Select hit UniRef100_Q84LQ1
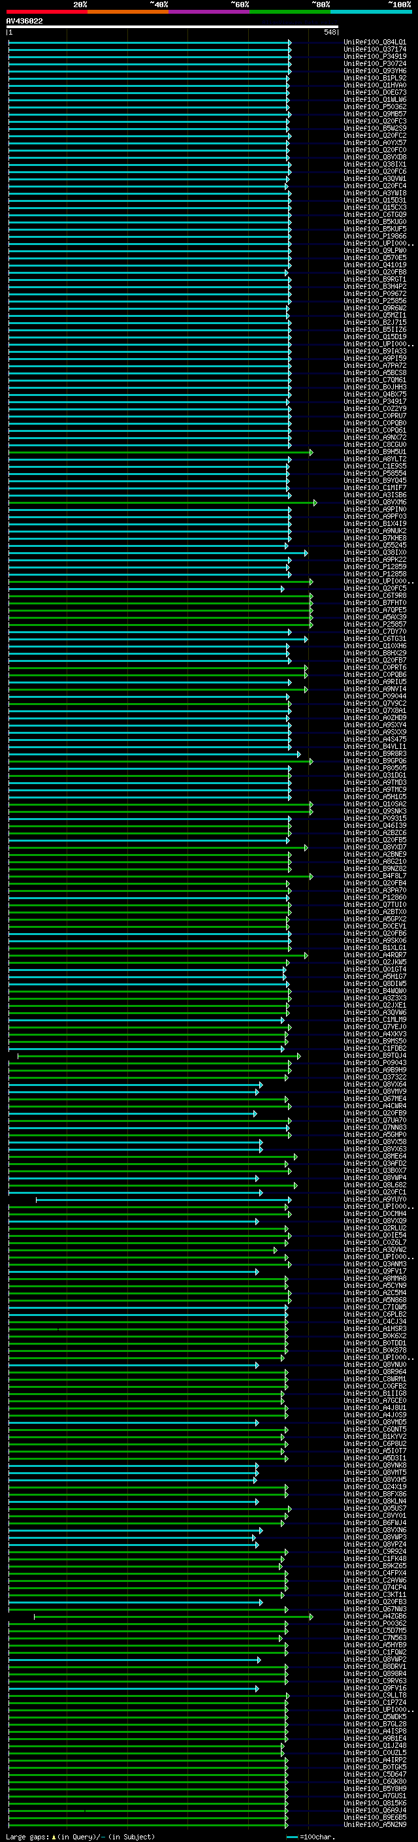The height and width of the screenshot is (1842, 418). tap(375, 42)
